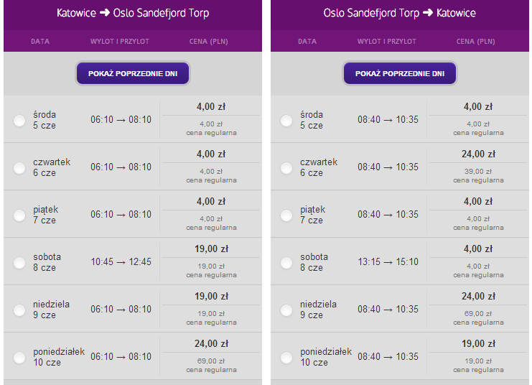The height and width of the screenshot is (385, 532).
Task: Select piątek 7 cze return flight radio
Action: 286,215
